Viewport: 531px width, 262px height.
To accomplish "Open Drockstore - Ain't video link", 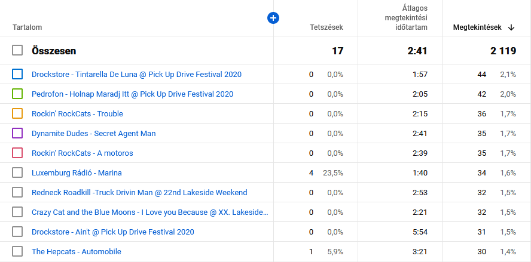I will [112, 232].
